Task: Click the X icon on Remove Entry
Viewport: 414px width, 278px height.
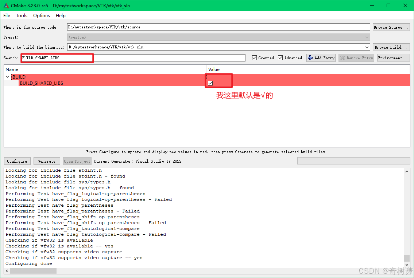Action: point(343,58)
